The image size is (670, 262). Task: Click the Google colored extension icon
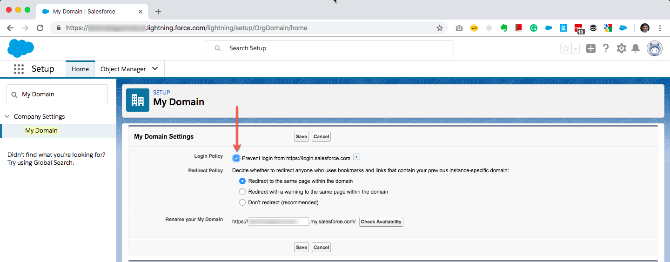[608, 28]
